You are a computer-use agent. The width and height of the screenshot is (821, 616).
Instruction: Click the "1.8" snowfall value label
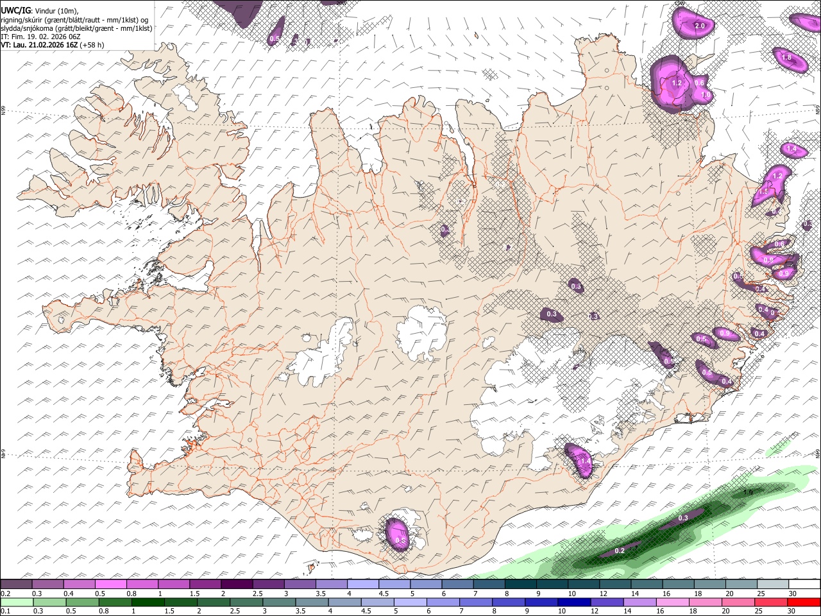786,58
